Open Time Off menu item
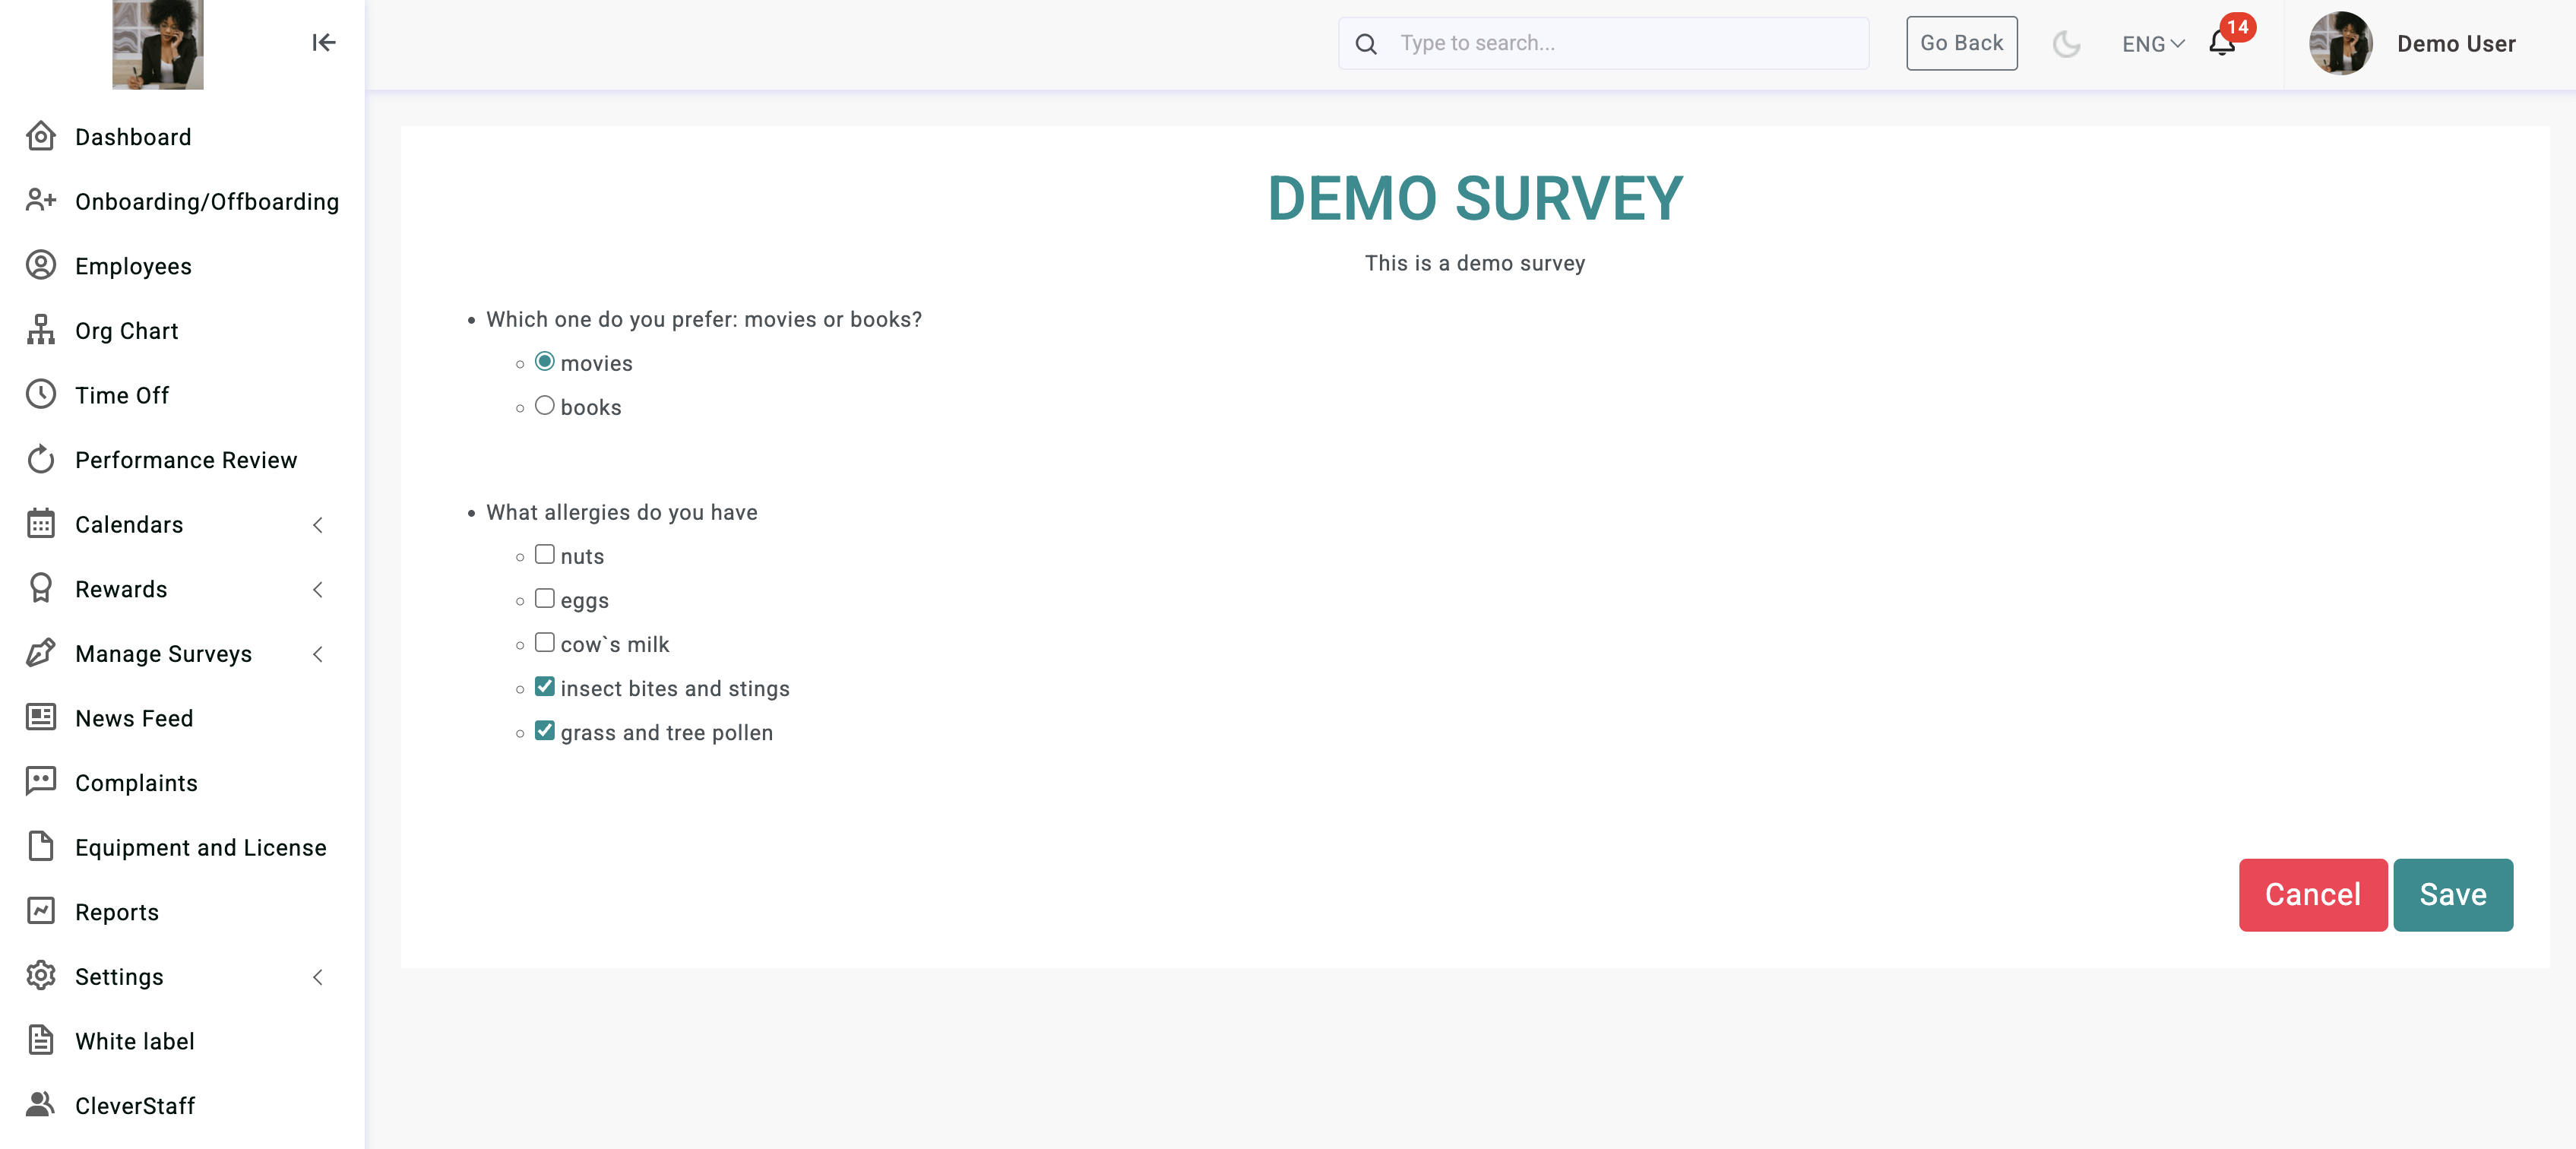Screen dimensions: 2576x1149 [122, 395]
